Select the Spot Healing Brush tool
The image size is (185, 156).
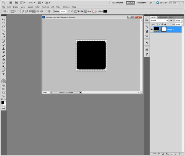(x=3, y=42)
